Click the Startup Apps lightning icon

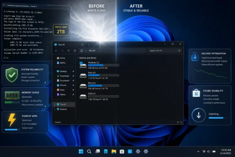tap(12, 120)
